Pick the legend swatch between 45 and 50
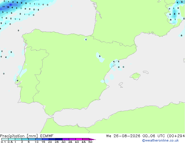 tap(86, 139)
